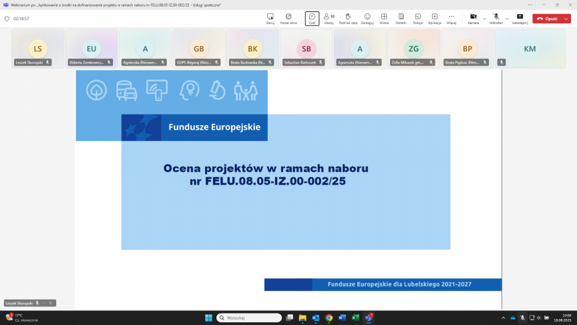The height and width of the screenshot is (325, 577).
Task: Leave the meeting with Opuść
Action: (x=547, y=19)
